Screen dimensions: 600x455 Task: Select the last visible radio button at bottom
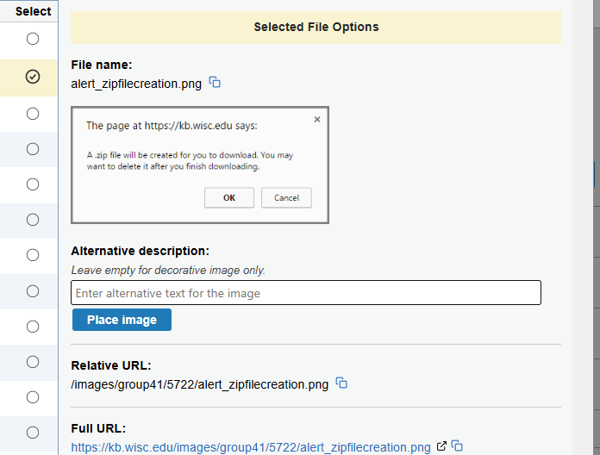33,432
